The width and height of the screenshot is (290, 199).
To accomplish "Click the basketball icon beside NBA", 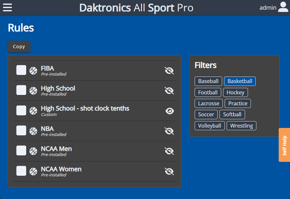I will (x=33, y=131).
